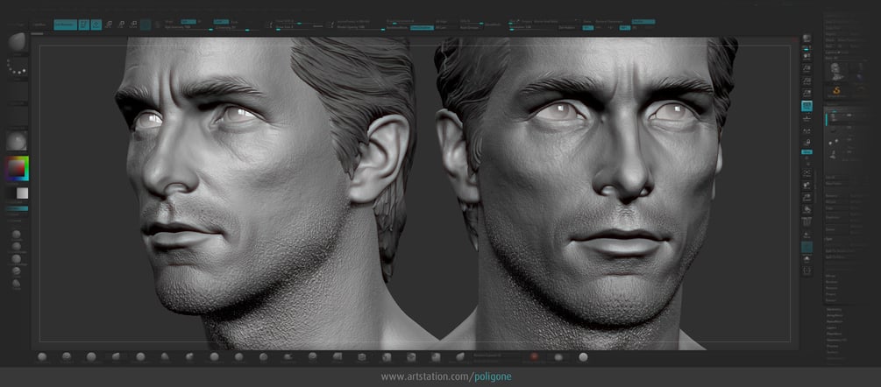Screen dimensions: 881x387
Task: Open the artstation.com/poligone link
Action: 446,376
